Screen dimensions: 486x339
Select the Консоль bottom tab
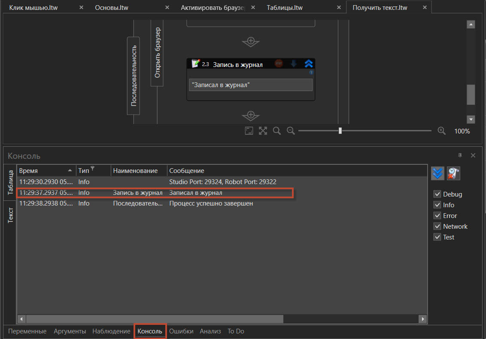pyautogui.click(x=150, y=331)
